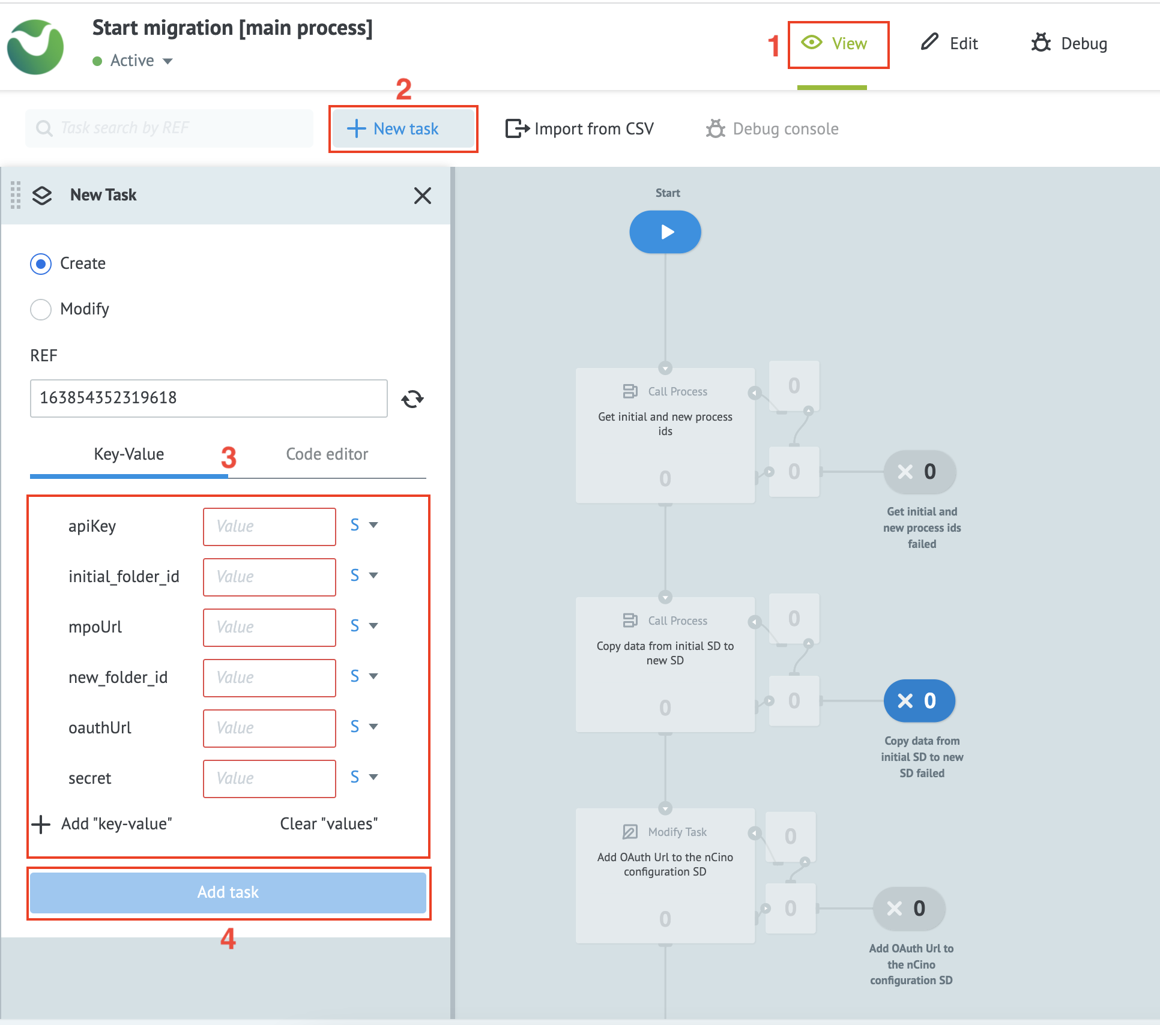Click the mpoUrl value input field
The width and height of the screenshot is (1160, 1025).
coord(269,627)
